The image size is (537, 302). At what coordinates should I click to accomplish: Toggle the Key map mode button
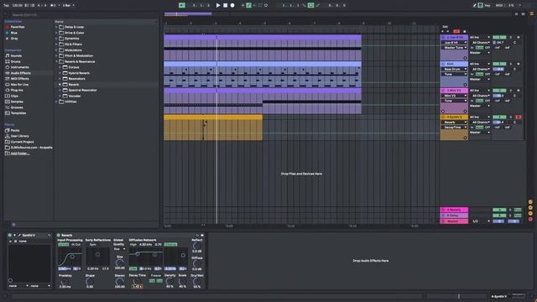pos(487,6)
